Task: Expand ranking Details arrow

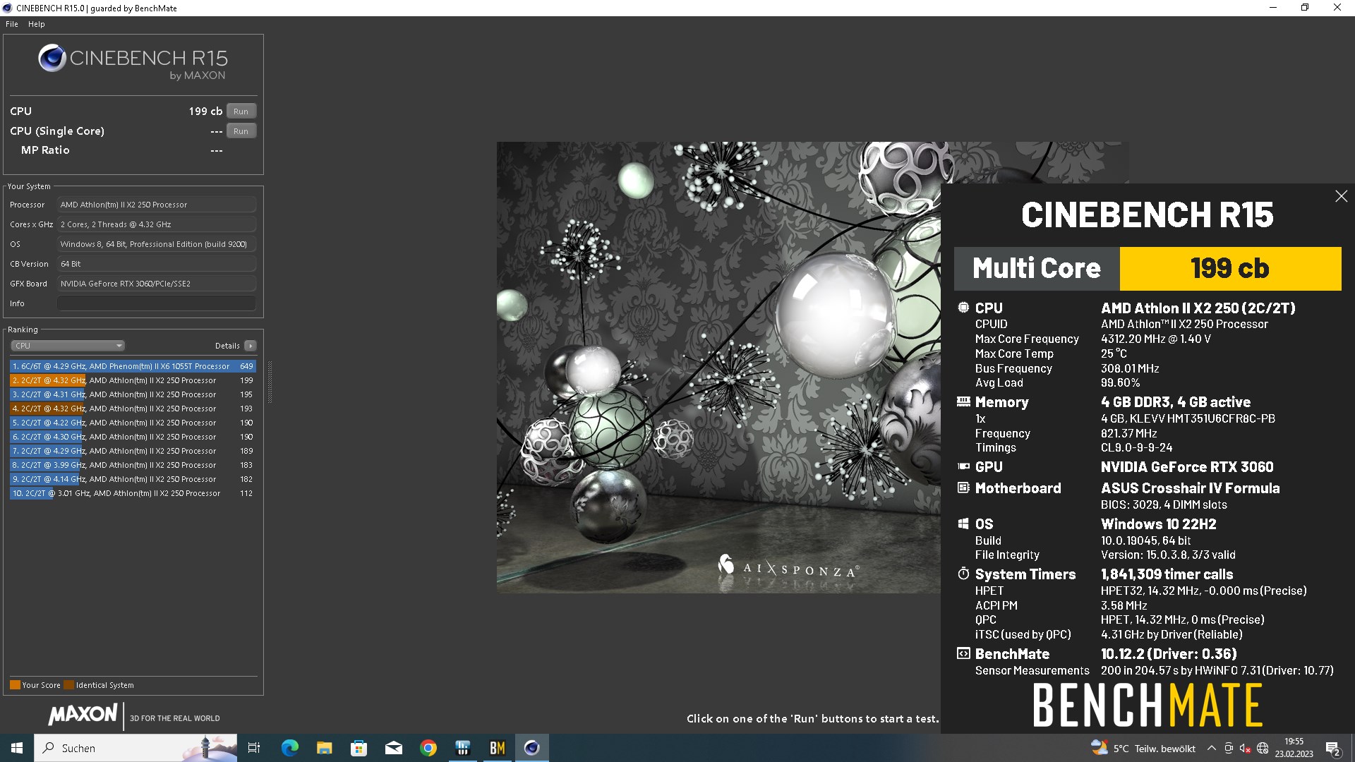Action: click(251, 346)
